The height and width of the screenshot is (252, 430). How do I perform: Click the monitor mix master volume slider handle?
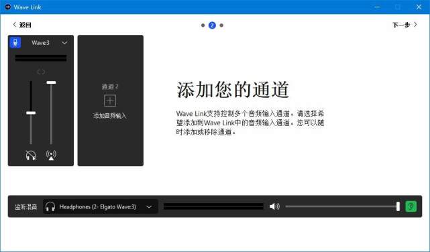click(398, 206)
